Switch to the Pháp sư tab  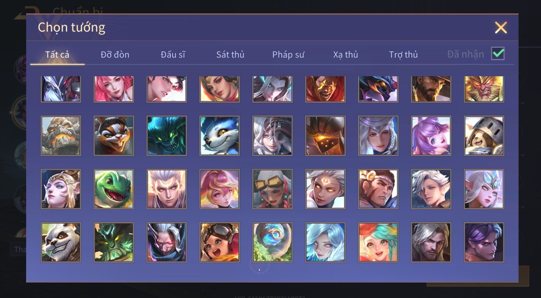coord(288,55)
